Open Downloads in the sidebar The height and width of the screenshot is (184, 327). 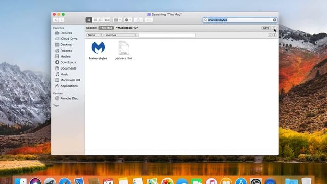tap(68, 62)
